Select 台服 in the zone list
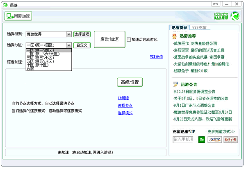This screenshot has height=169, width=246. (30, 69)
